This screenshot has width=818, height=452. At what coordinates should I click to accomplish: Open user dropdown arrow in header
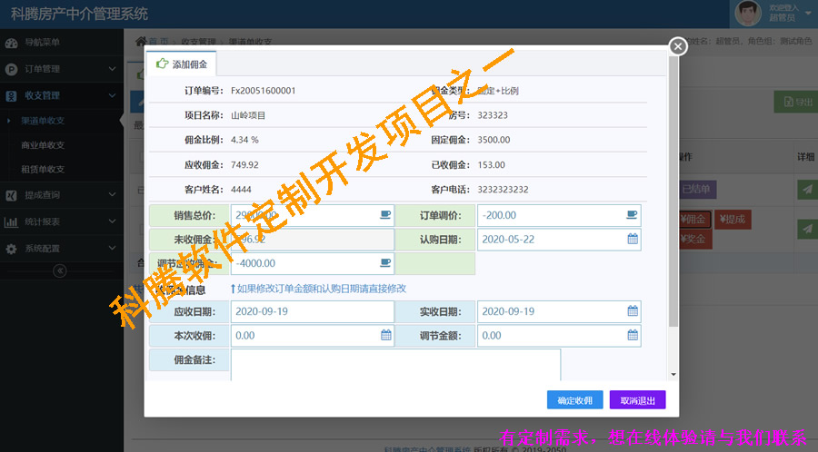pyautogui.click(x=808, y=13)
